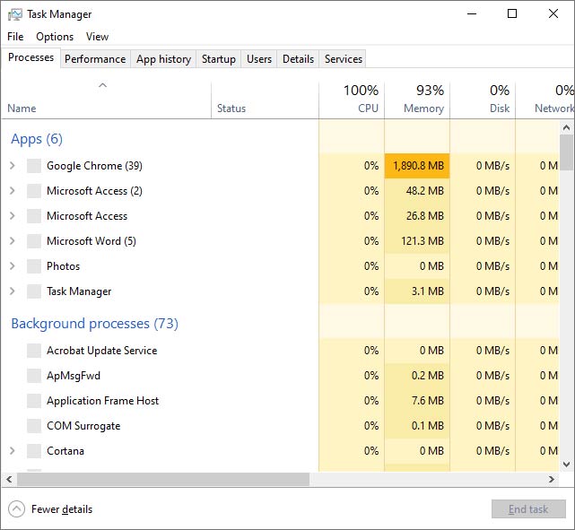Click the Background processes (73) heading
Viewport: 575px width, 530px height.
pyautogui.click(x=94, y=324)
